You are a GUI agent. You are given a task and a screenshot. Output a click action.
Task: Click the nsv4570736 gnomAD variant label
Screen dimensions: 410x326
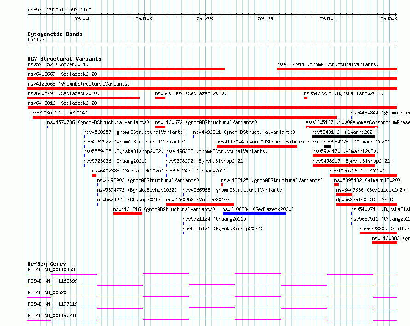click(98, 122)
